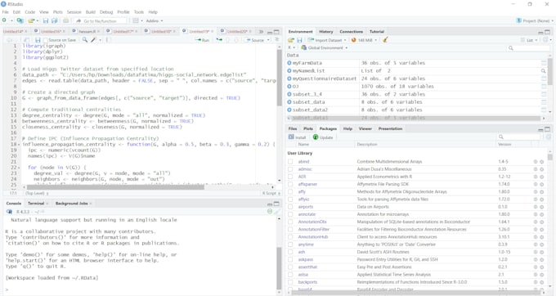Switch to the Plots tab
The image size is (556, 296).
(x=308, y=128)
